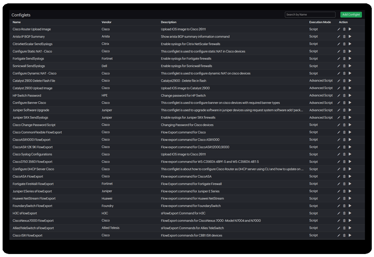Execute Catalyst 2900 Upload Image configlet
Viewport: 374px width, 257px height.
pos(350,88)
